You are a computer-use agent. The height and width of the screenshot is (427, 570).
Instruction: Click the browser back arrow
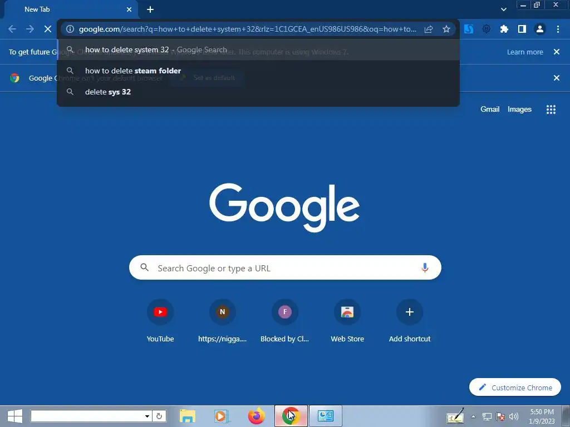[x=12, y=29]
